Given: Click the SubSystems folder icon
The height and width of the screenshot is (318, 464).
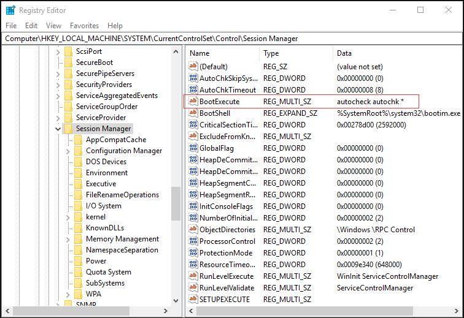Looking at the screenshot, I should (x=79, y=283).
